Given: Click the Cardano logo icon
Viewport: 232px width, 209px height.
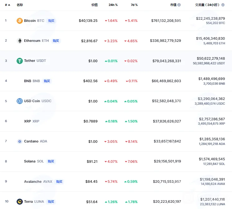Looking at the screenshot, I should [19, 142].
